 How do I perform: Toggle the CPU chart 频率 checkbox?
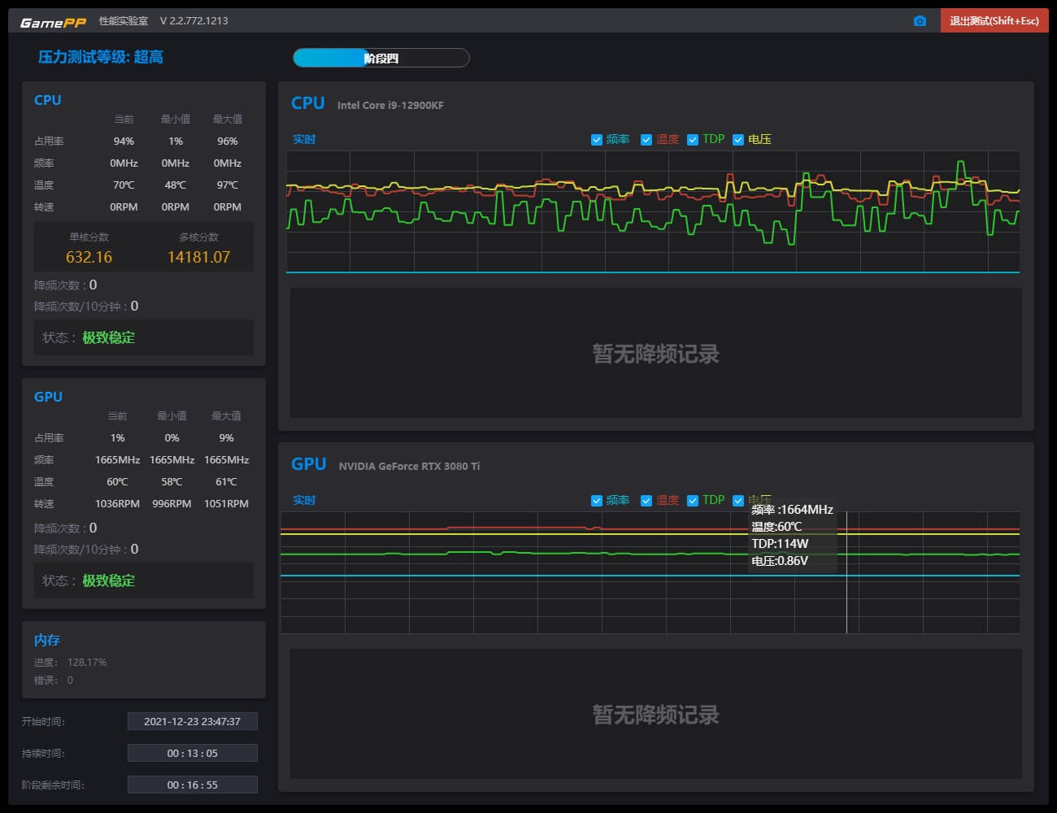[x=597, y=140]
